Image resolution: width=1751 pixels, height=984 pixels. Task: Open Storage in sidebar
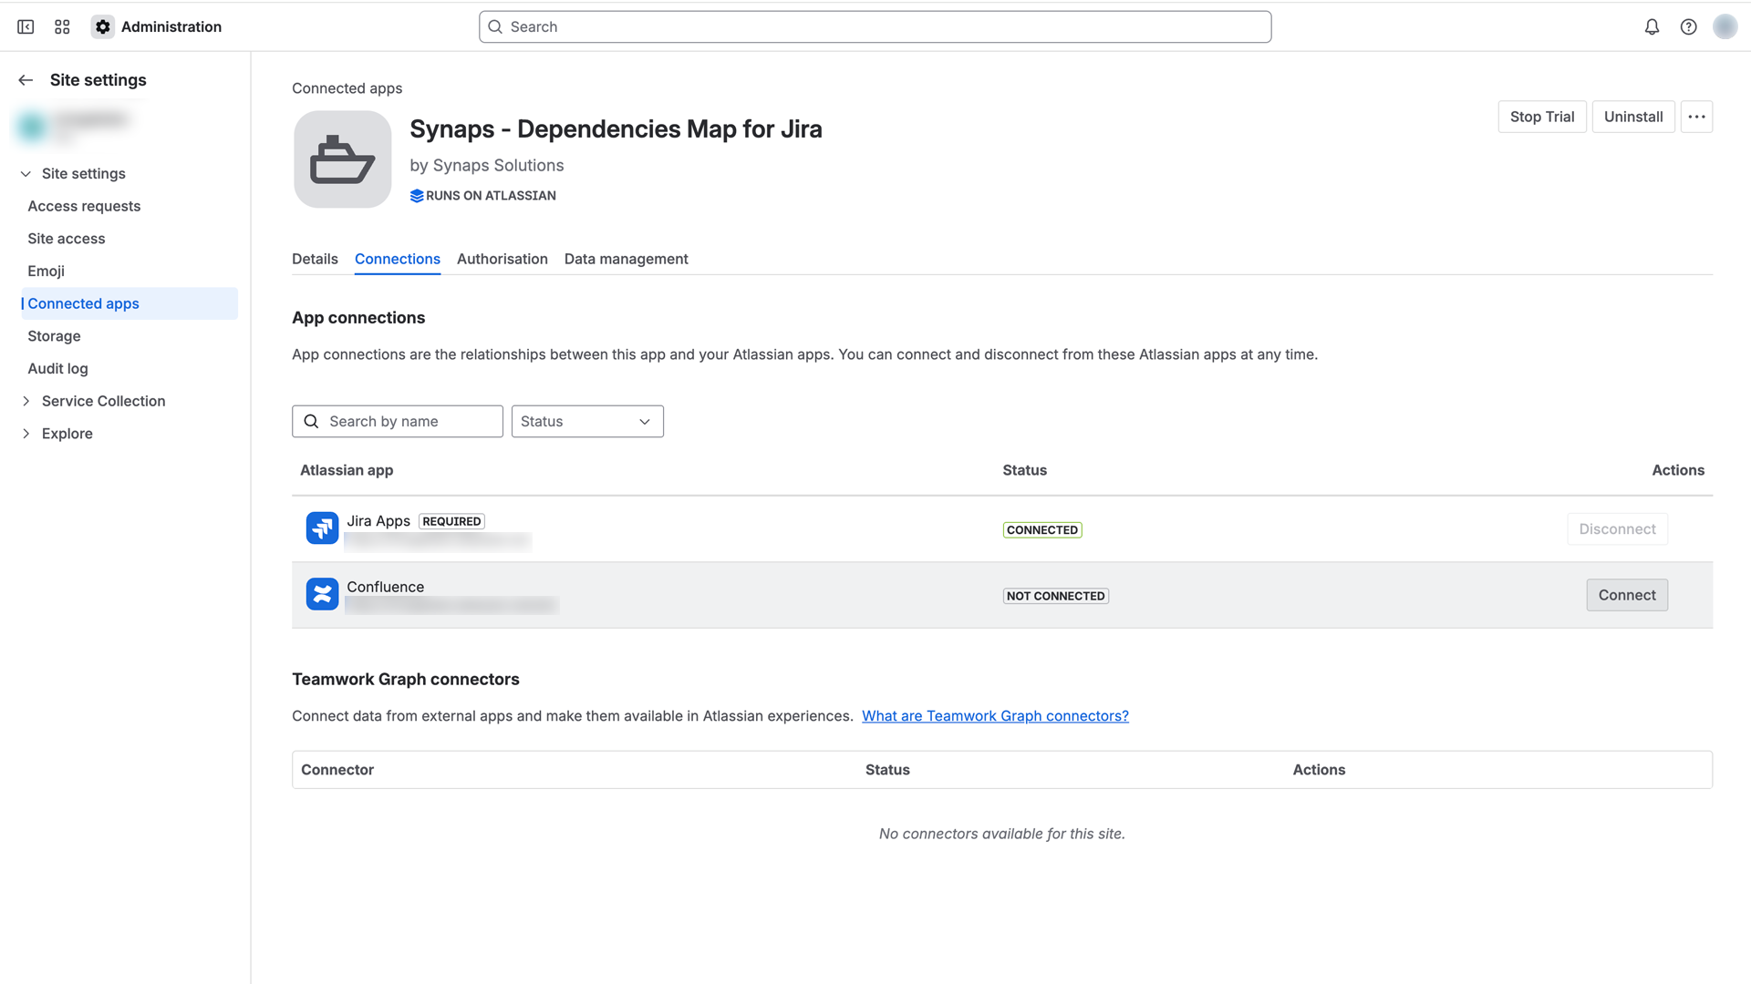pos(54,336)
